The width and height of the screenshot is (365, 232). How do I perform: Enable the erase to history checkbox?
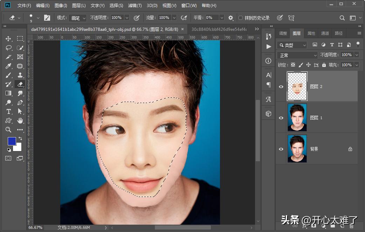(x=240, y=18)
